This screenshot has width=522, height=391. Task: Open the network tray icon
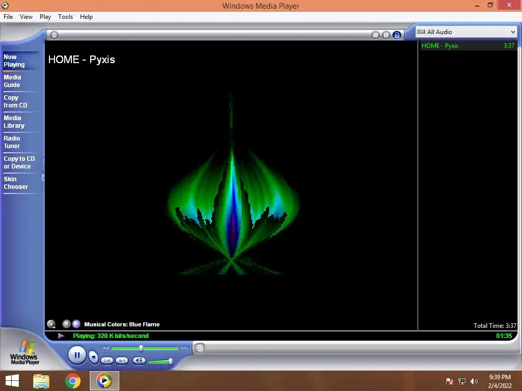462,381
